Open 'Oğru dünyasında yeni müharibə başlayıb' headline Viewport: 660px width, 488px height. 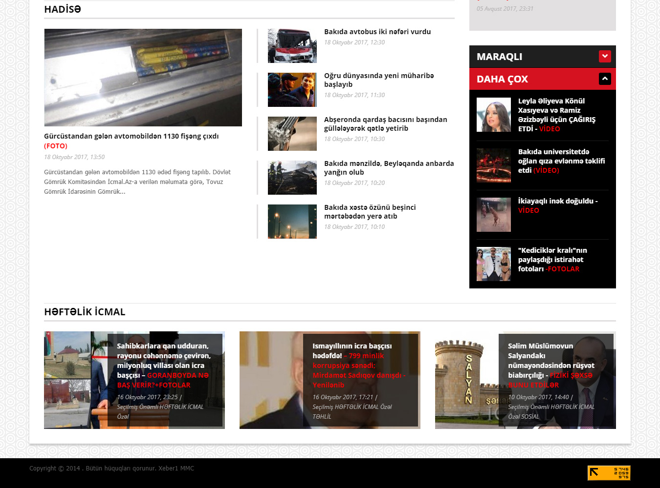click(x=378, y=80)
